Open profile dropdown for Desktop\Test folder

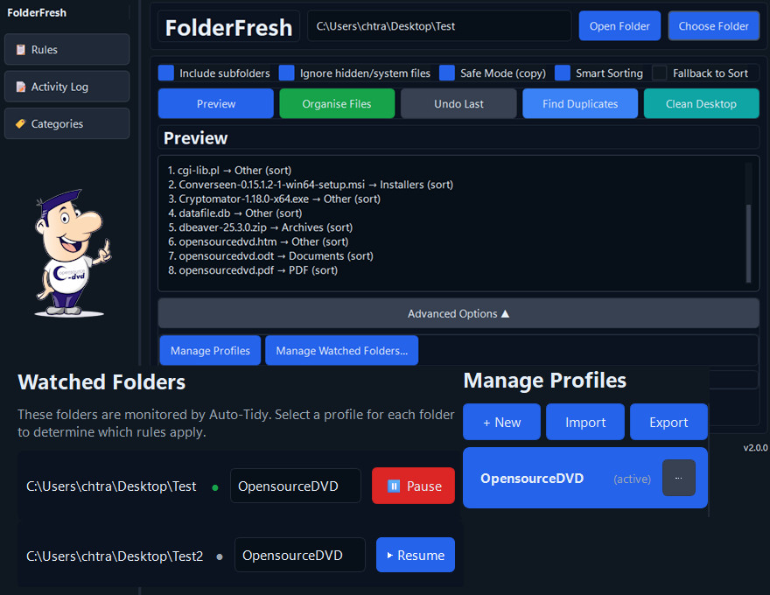[x=296, y=486]
